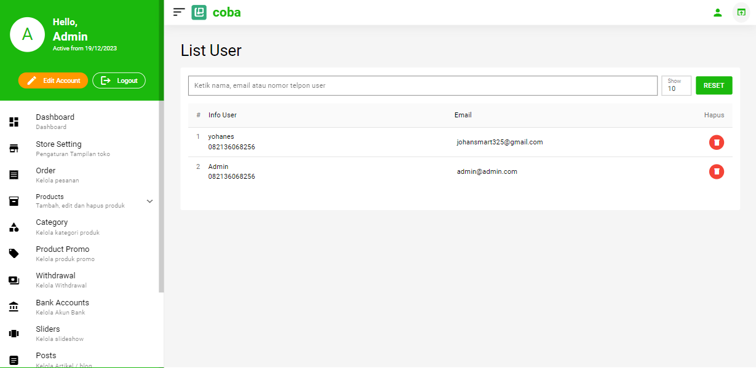Focus the user search input field
756x368 pixels.
423,85
